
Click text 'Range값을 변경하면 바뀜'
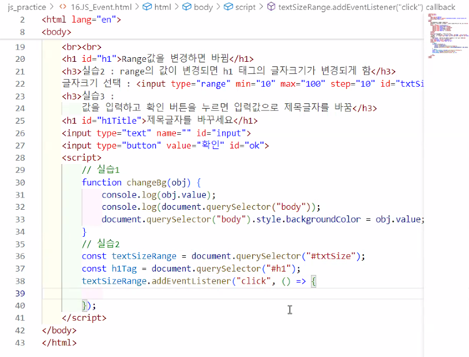point(175,58)
